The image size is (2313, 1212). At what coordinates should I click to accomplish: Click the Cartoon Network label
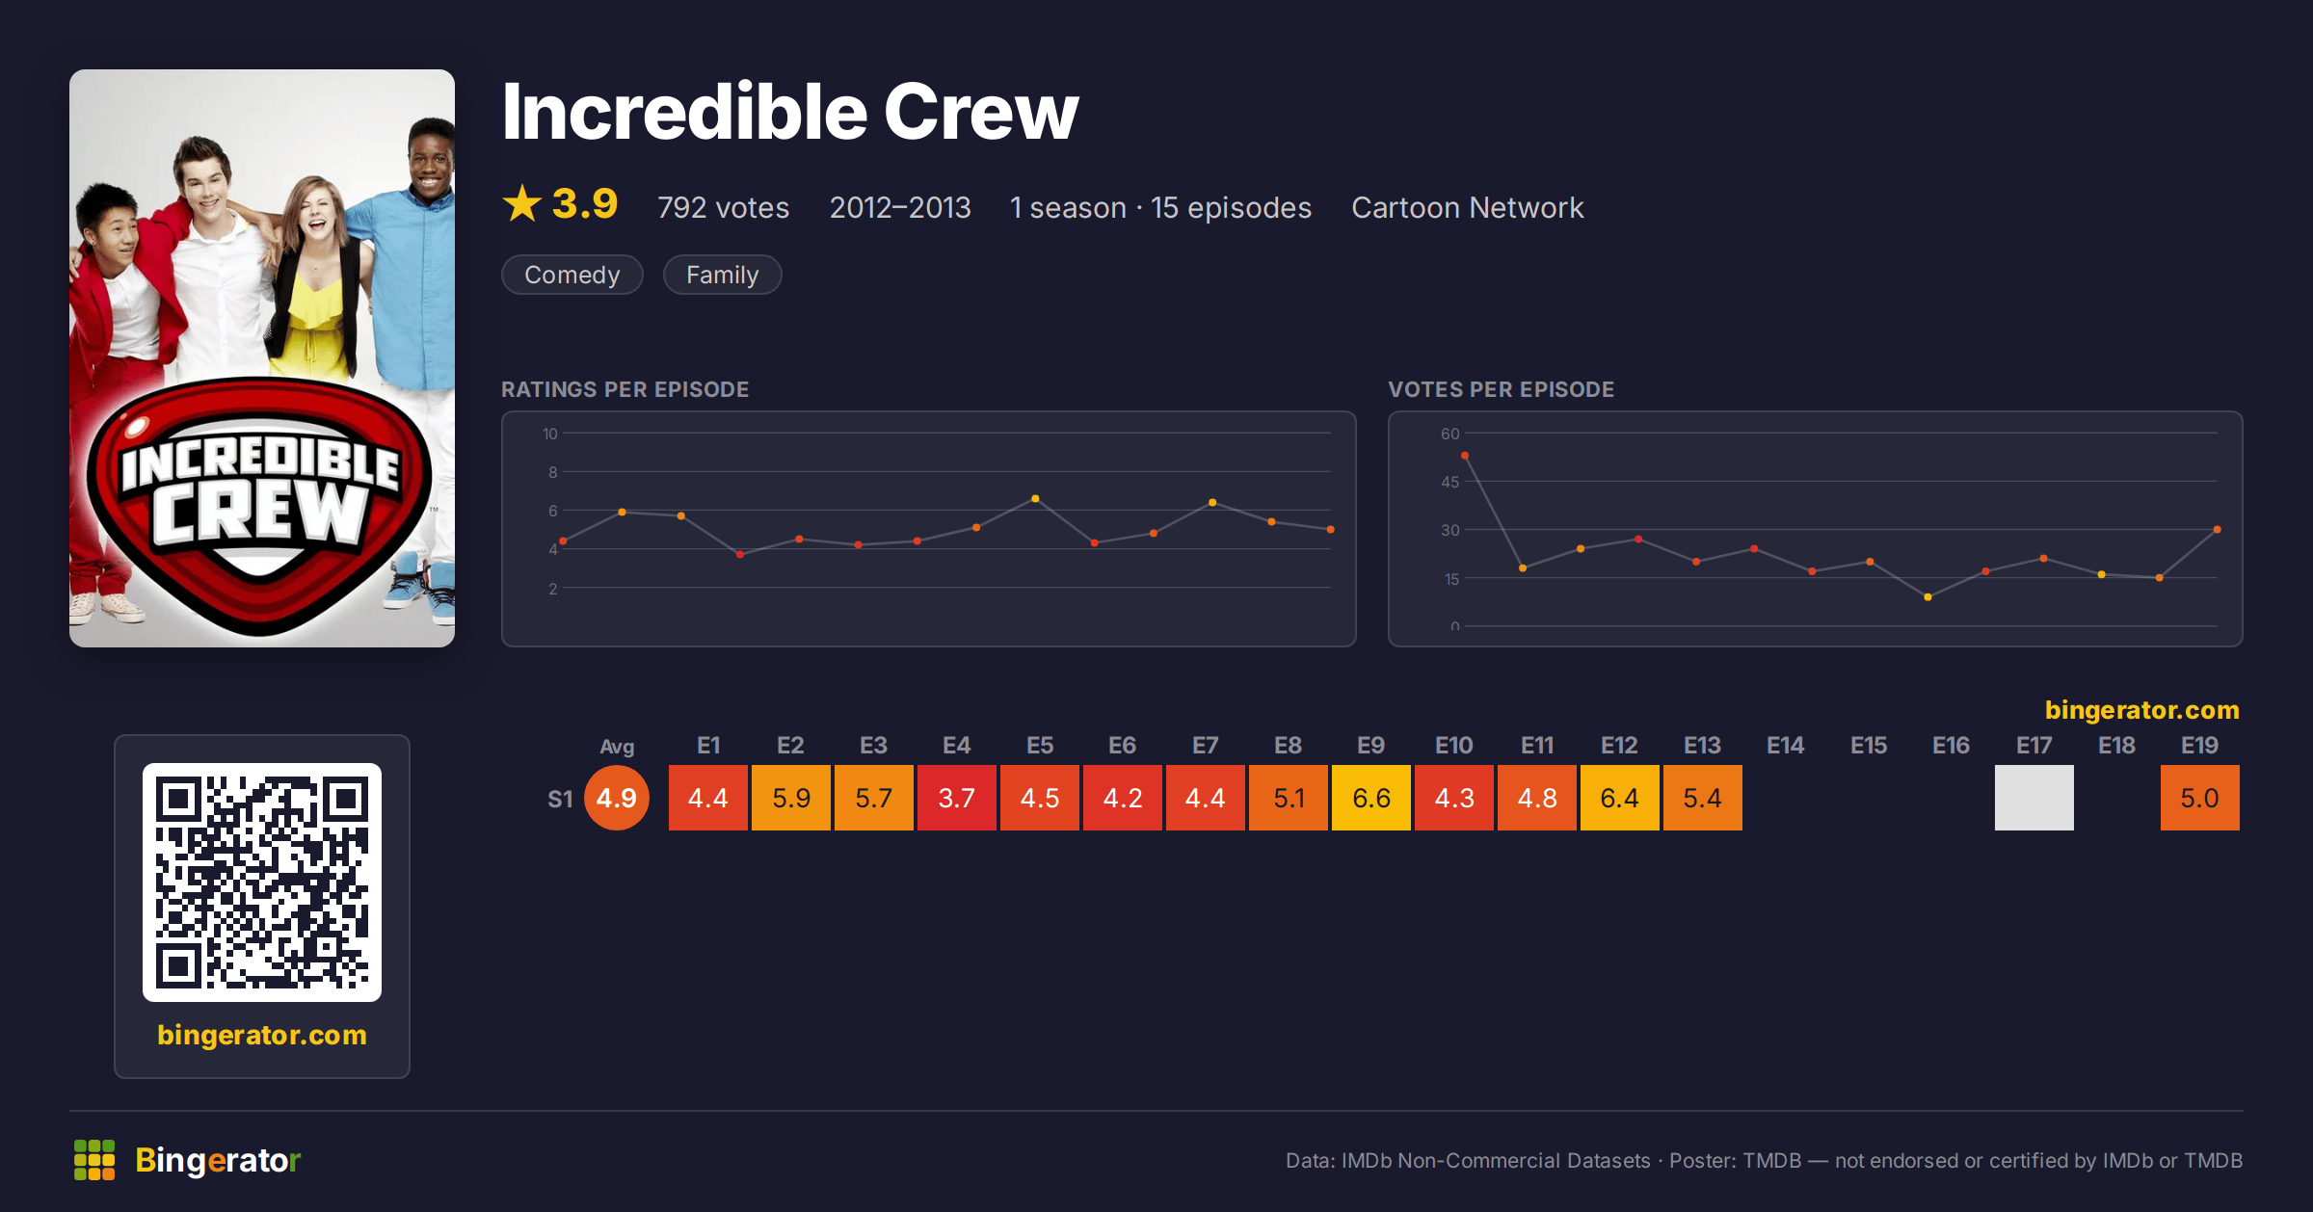(x=1468, y=207)
